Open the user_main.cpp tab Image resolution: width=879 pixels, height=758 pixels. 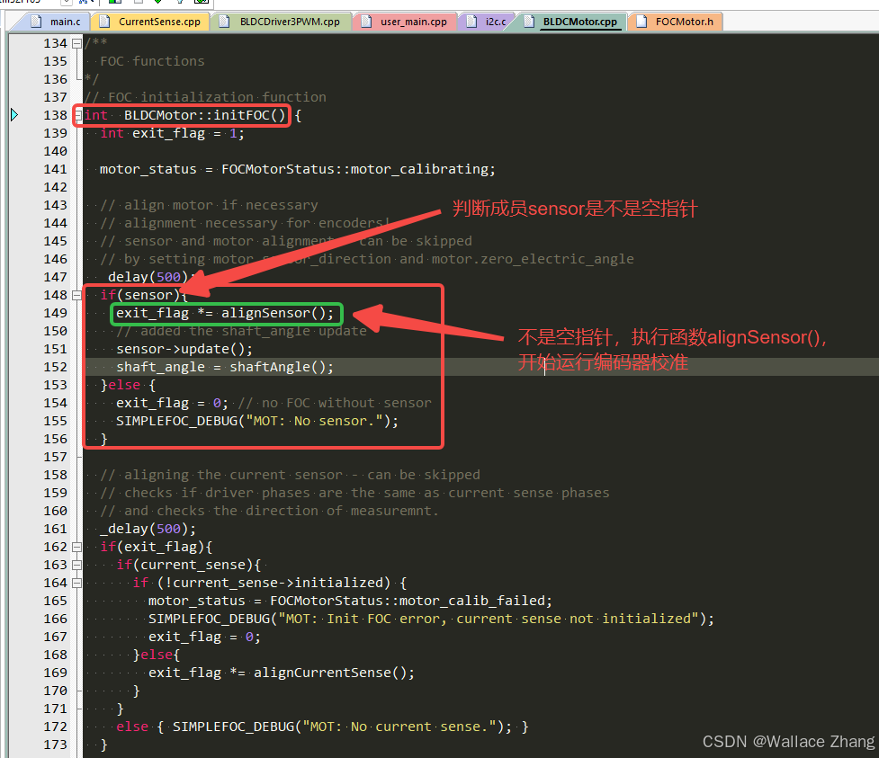coord(405,22)
